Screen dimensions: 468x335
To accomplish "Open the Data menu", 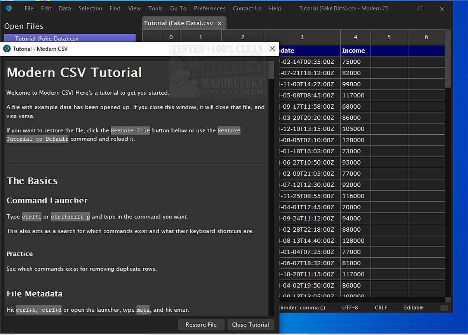I will pos(65,8).
